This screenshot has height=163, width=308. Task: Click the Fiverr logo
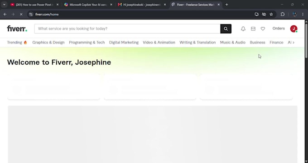(x=17, y=29)
